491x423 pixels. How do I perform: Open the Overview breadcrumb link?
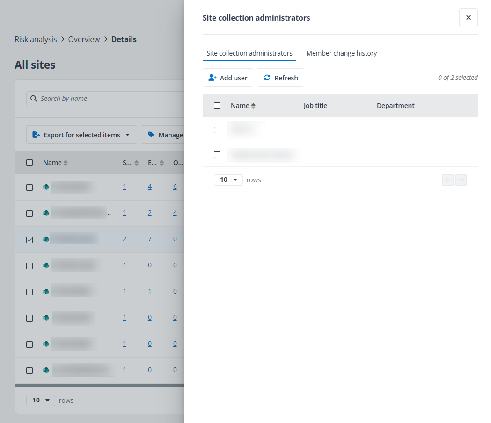[84, 39]
